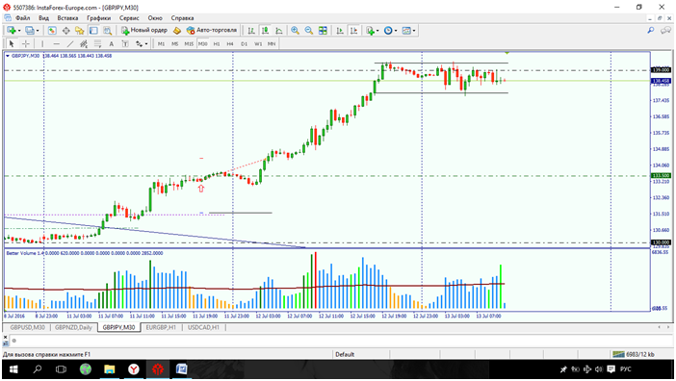Zoom in the chart with magnifier plus
This screenshot has width=676, height=381.
click(x=295, y=30)
